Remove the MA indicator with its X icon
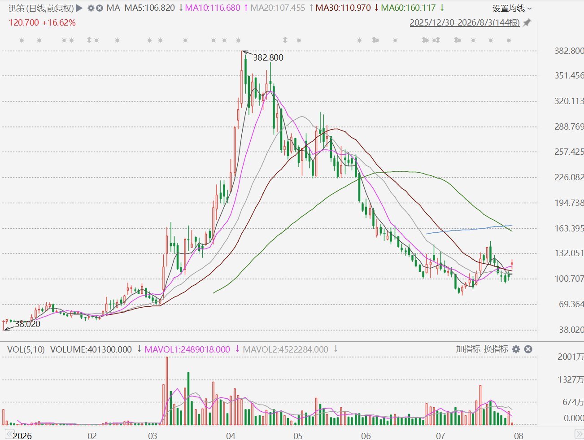This screenshot has width=584, height=440. tap(100, 8)
